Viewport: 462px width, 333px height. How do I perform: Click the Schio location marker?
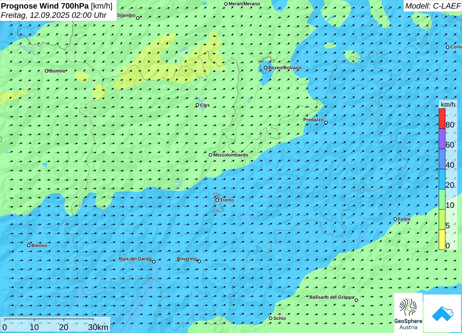pyautogui.click(x=271, y=318)
